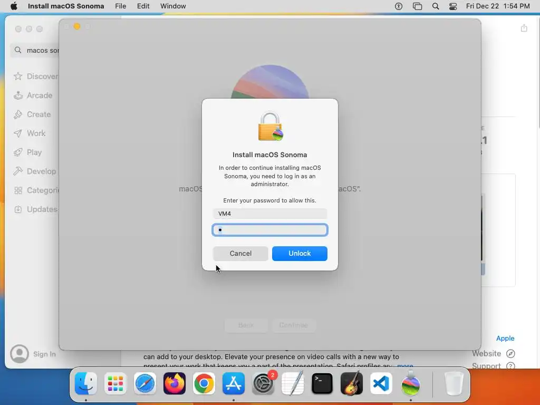540x405 pixels.
Task: Click the share icon in App Store
Action: (x=524, y=28)
